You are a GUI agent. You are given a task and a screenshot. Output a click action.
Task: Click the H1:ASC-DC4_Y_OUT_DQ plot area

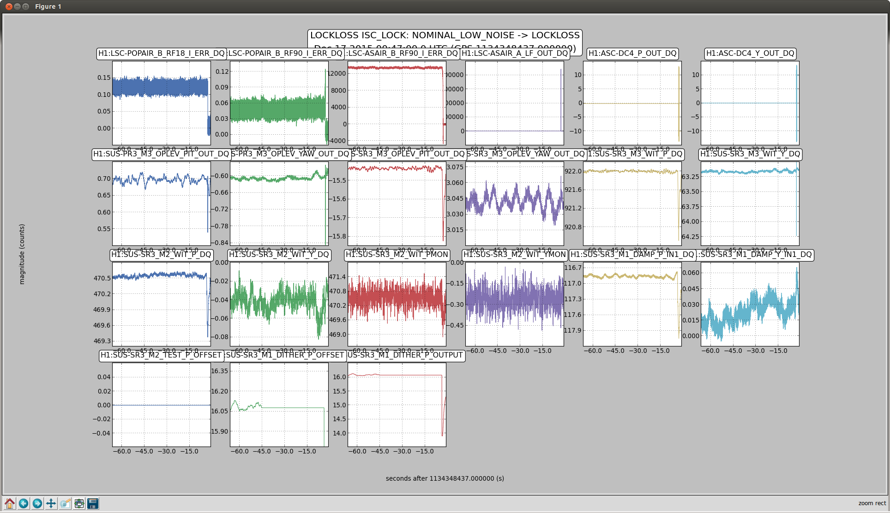click(x=750, y=103)
